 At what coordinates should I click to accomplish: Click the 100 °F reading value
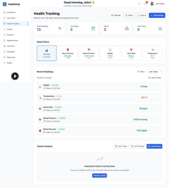(144, 97)
